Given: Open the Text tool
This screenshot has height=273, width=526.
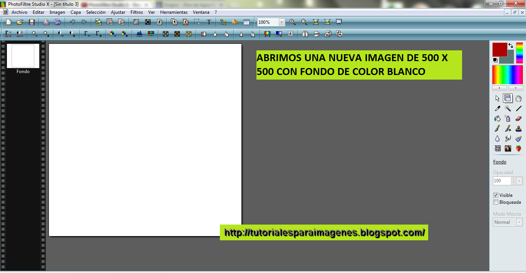Looking at the screenshot, I should [209, 22].
